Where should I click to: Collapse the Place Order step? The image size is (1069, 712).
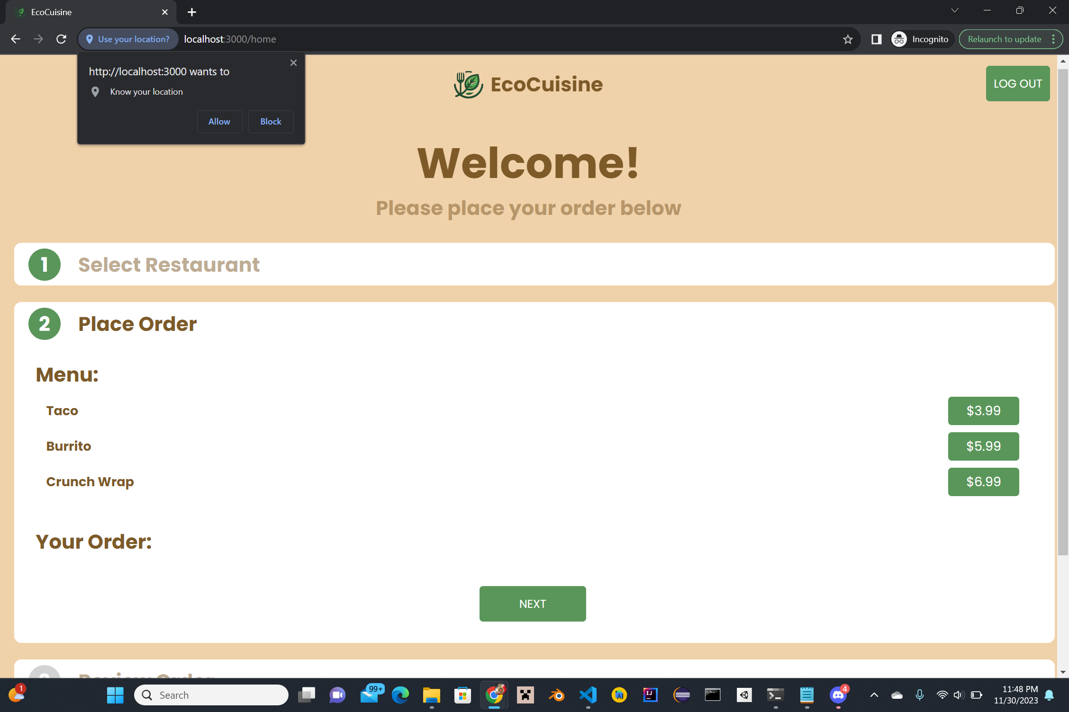point(137,324)
